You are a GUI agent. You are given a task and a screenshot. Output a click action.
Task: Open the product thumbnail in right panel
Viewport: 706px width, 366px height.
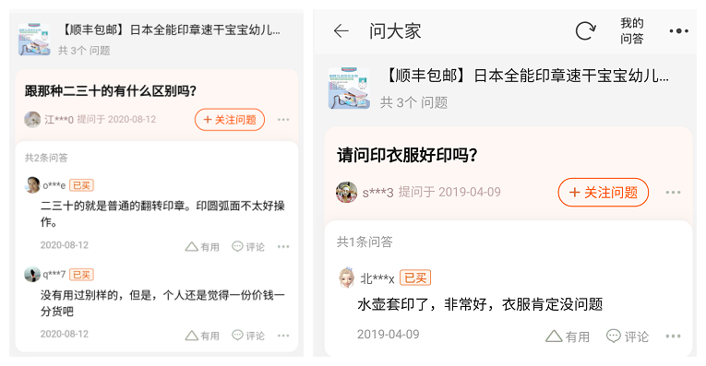(x=349, y=89)
